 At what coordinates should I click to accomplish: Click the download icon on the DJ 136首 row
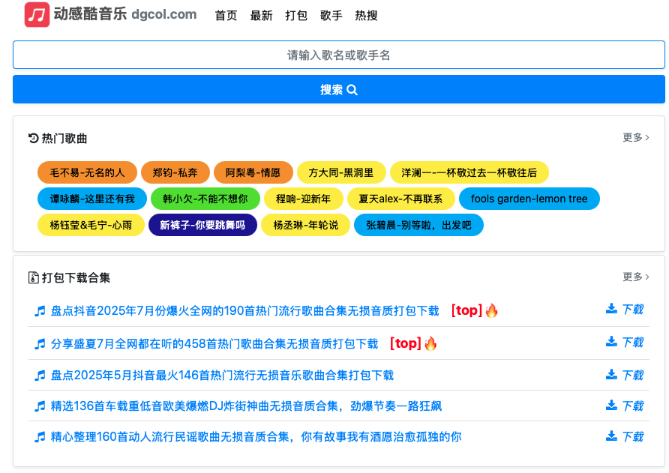[x=611, y=405]
